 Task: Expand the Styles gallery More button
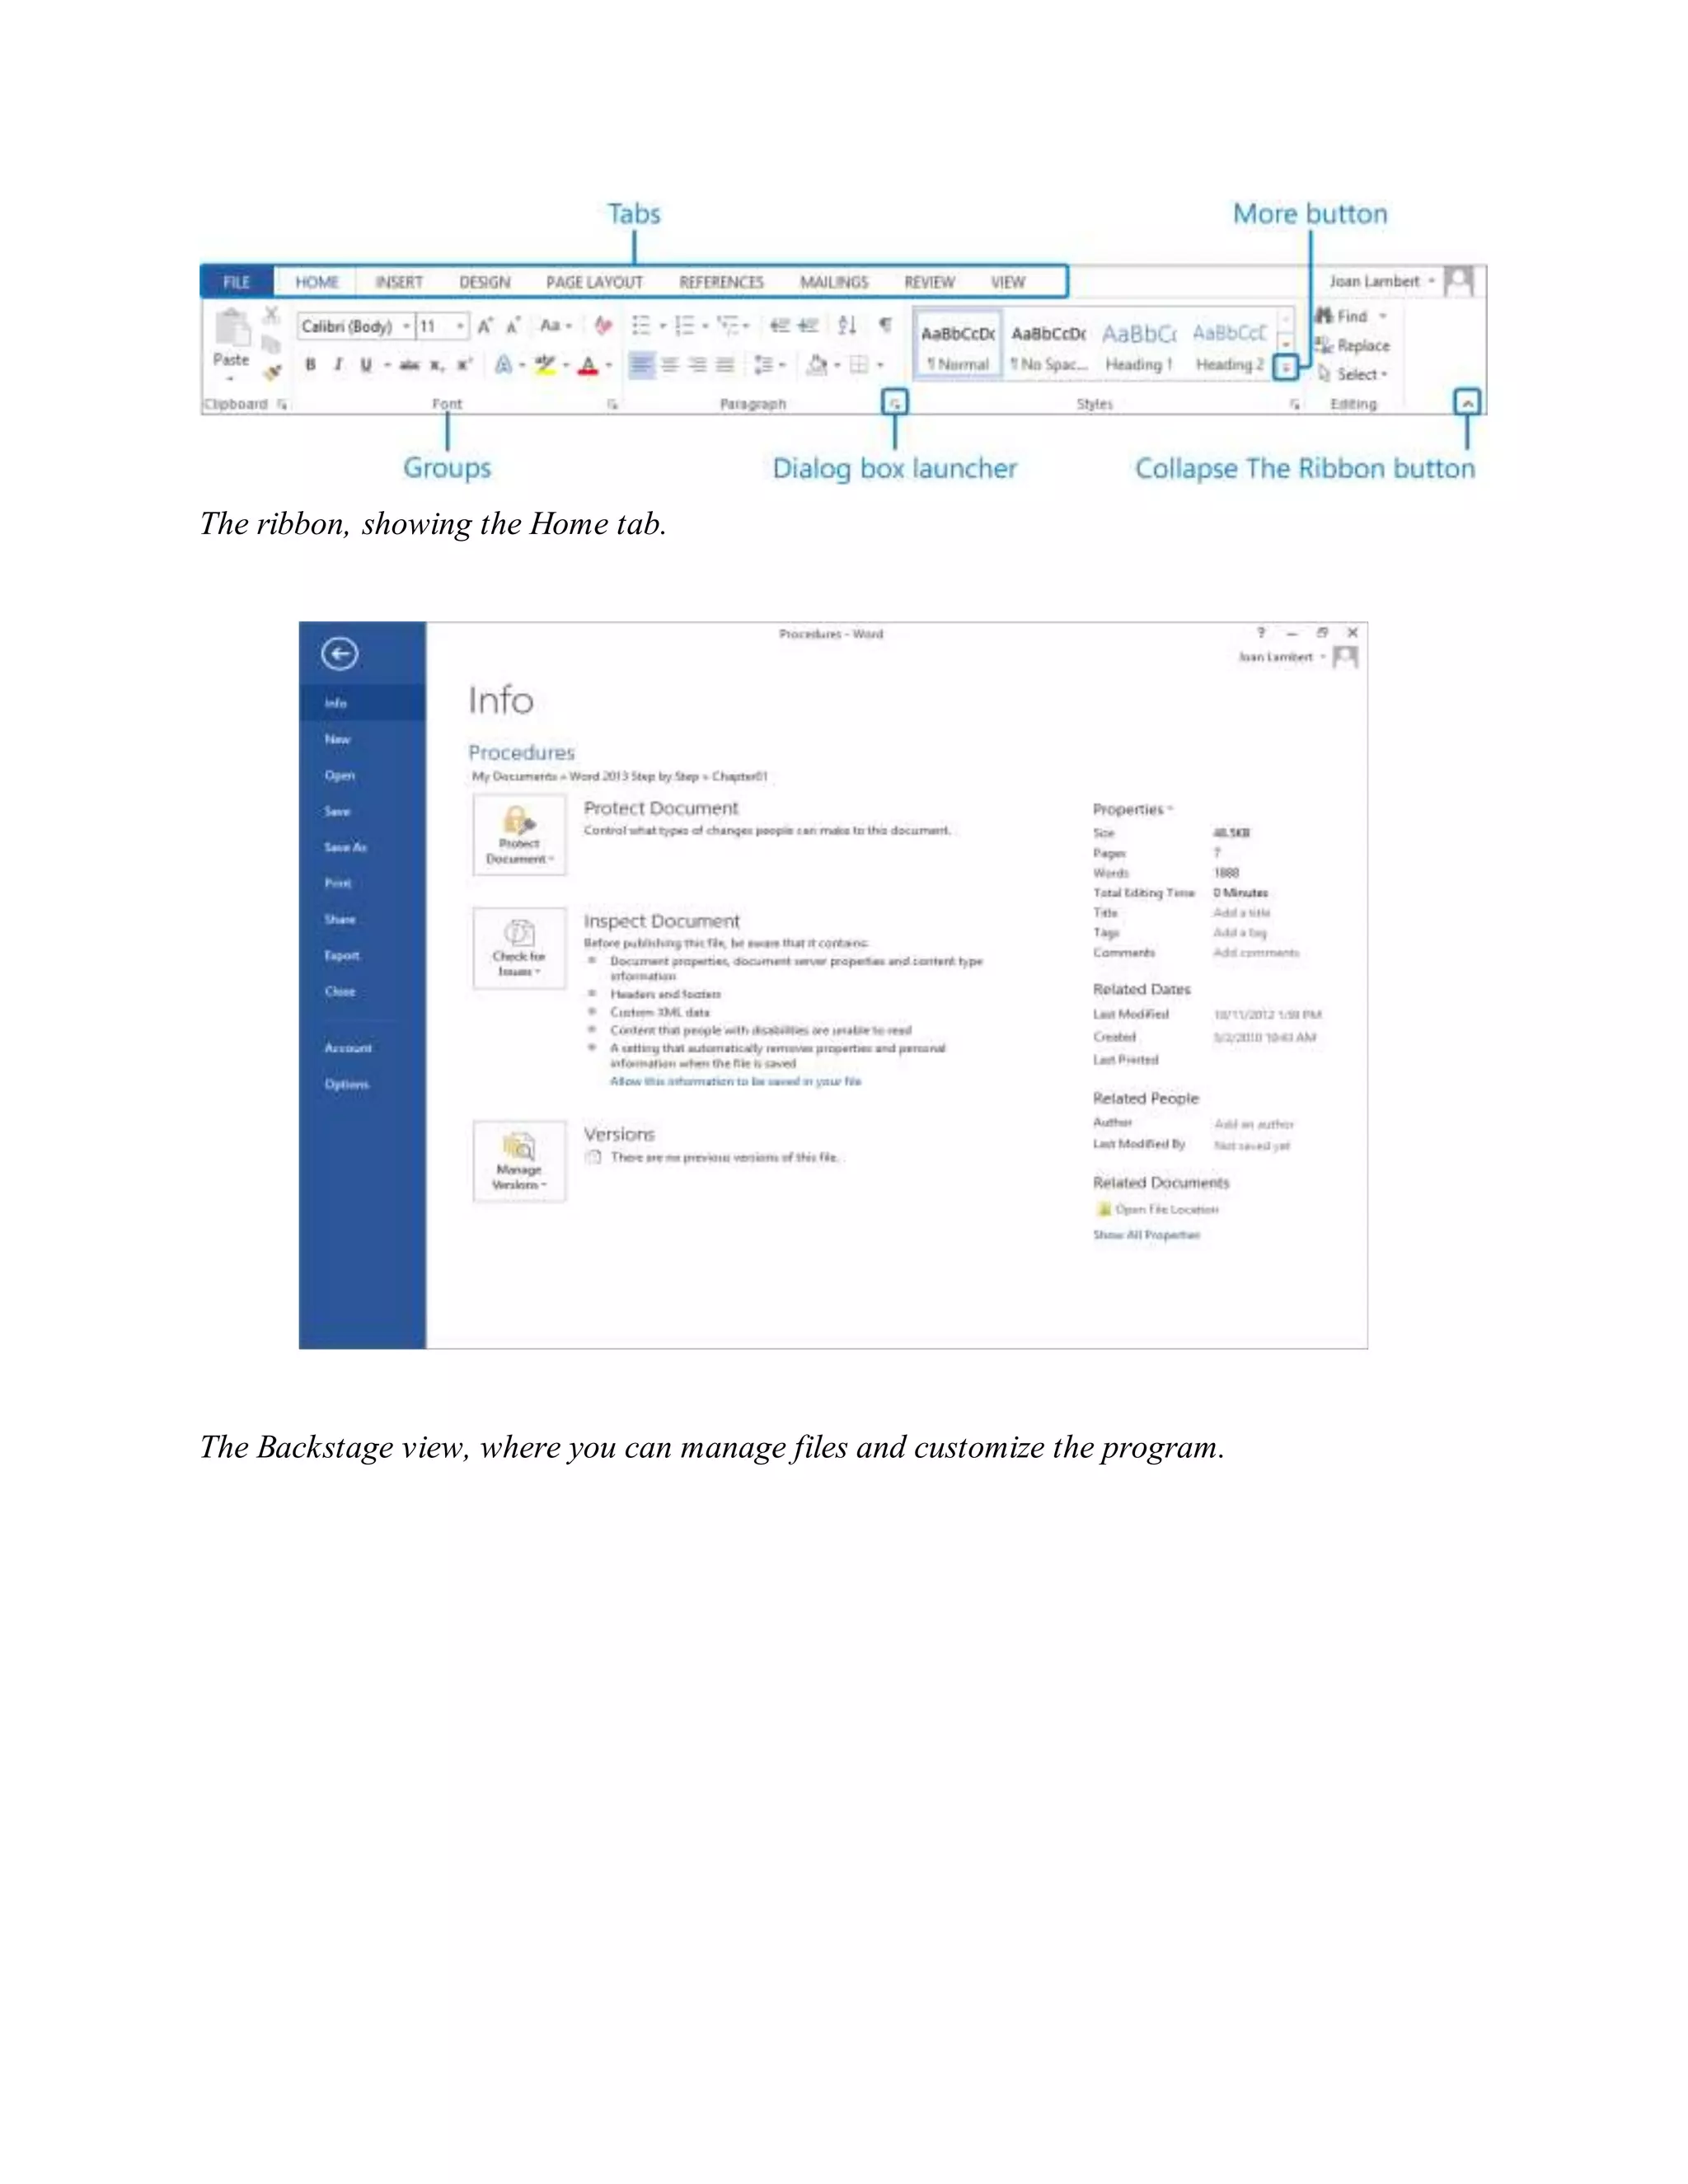pos(1286,368)
